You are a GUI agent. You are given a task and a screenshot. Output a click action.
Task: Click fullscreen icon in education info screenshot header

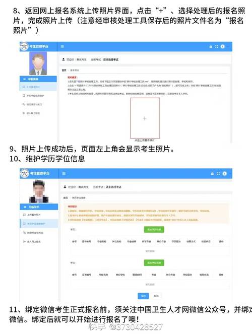tap(218, 174)
